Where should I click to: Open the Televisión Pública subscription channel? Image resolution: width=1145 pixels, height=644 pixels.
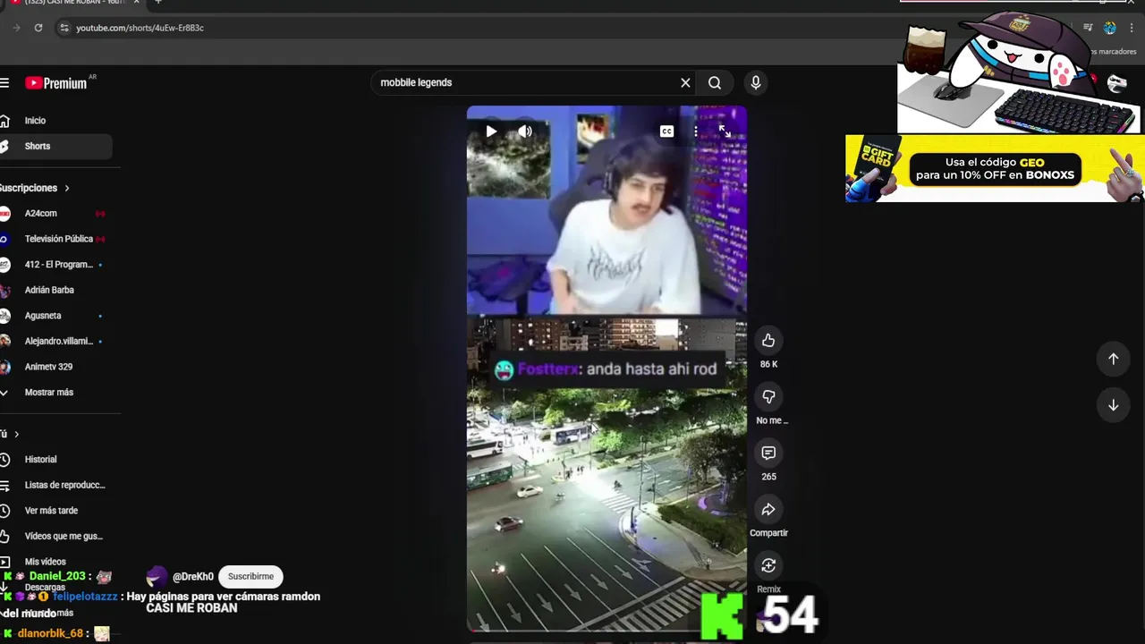tap(58, 239)
